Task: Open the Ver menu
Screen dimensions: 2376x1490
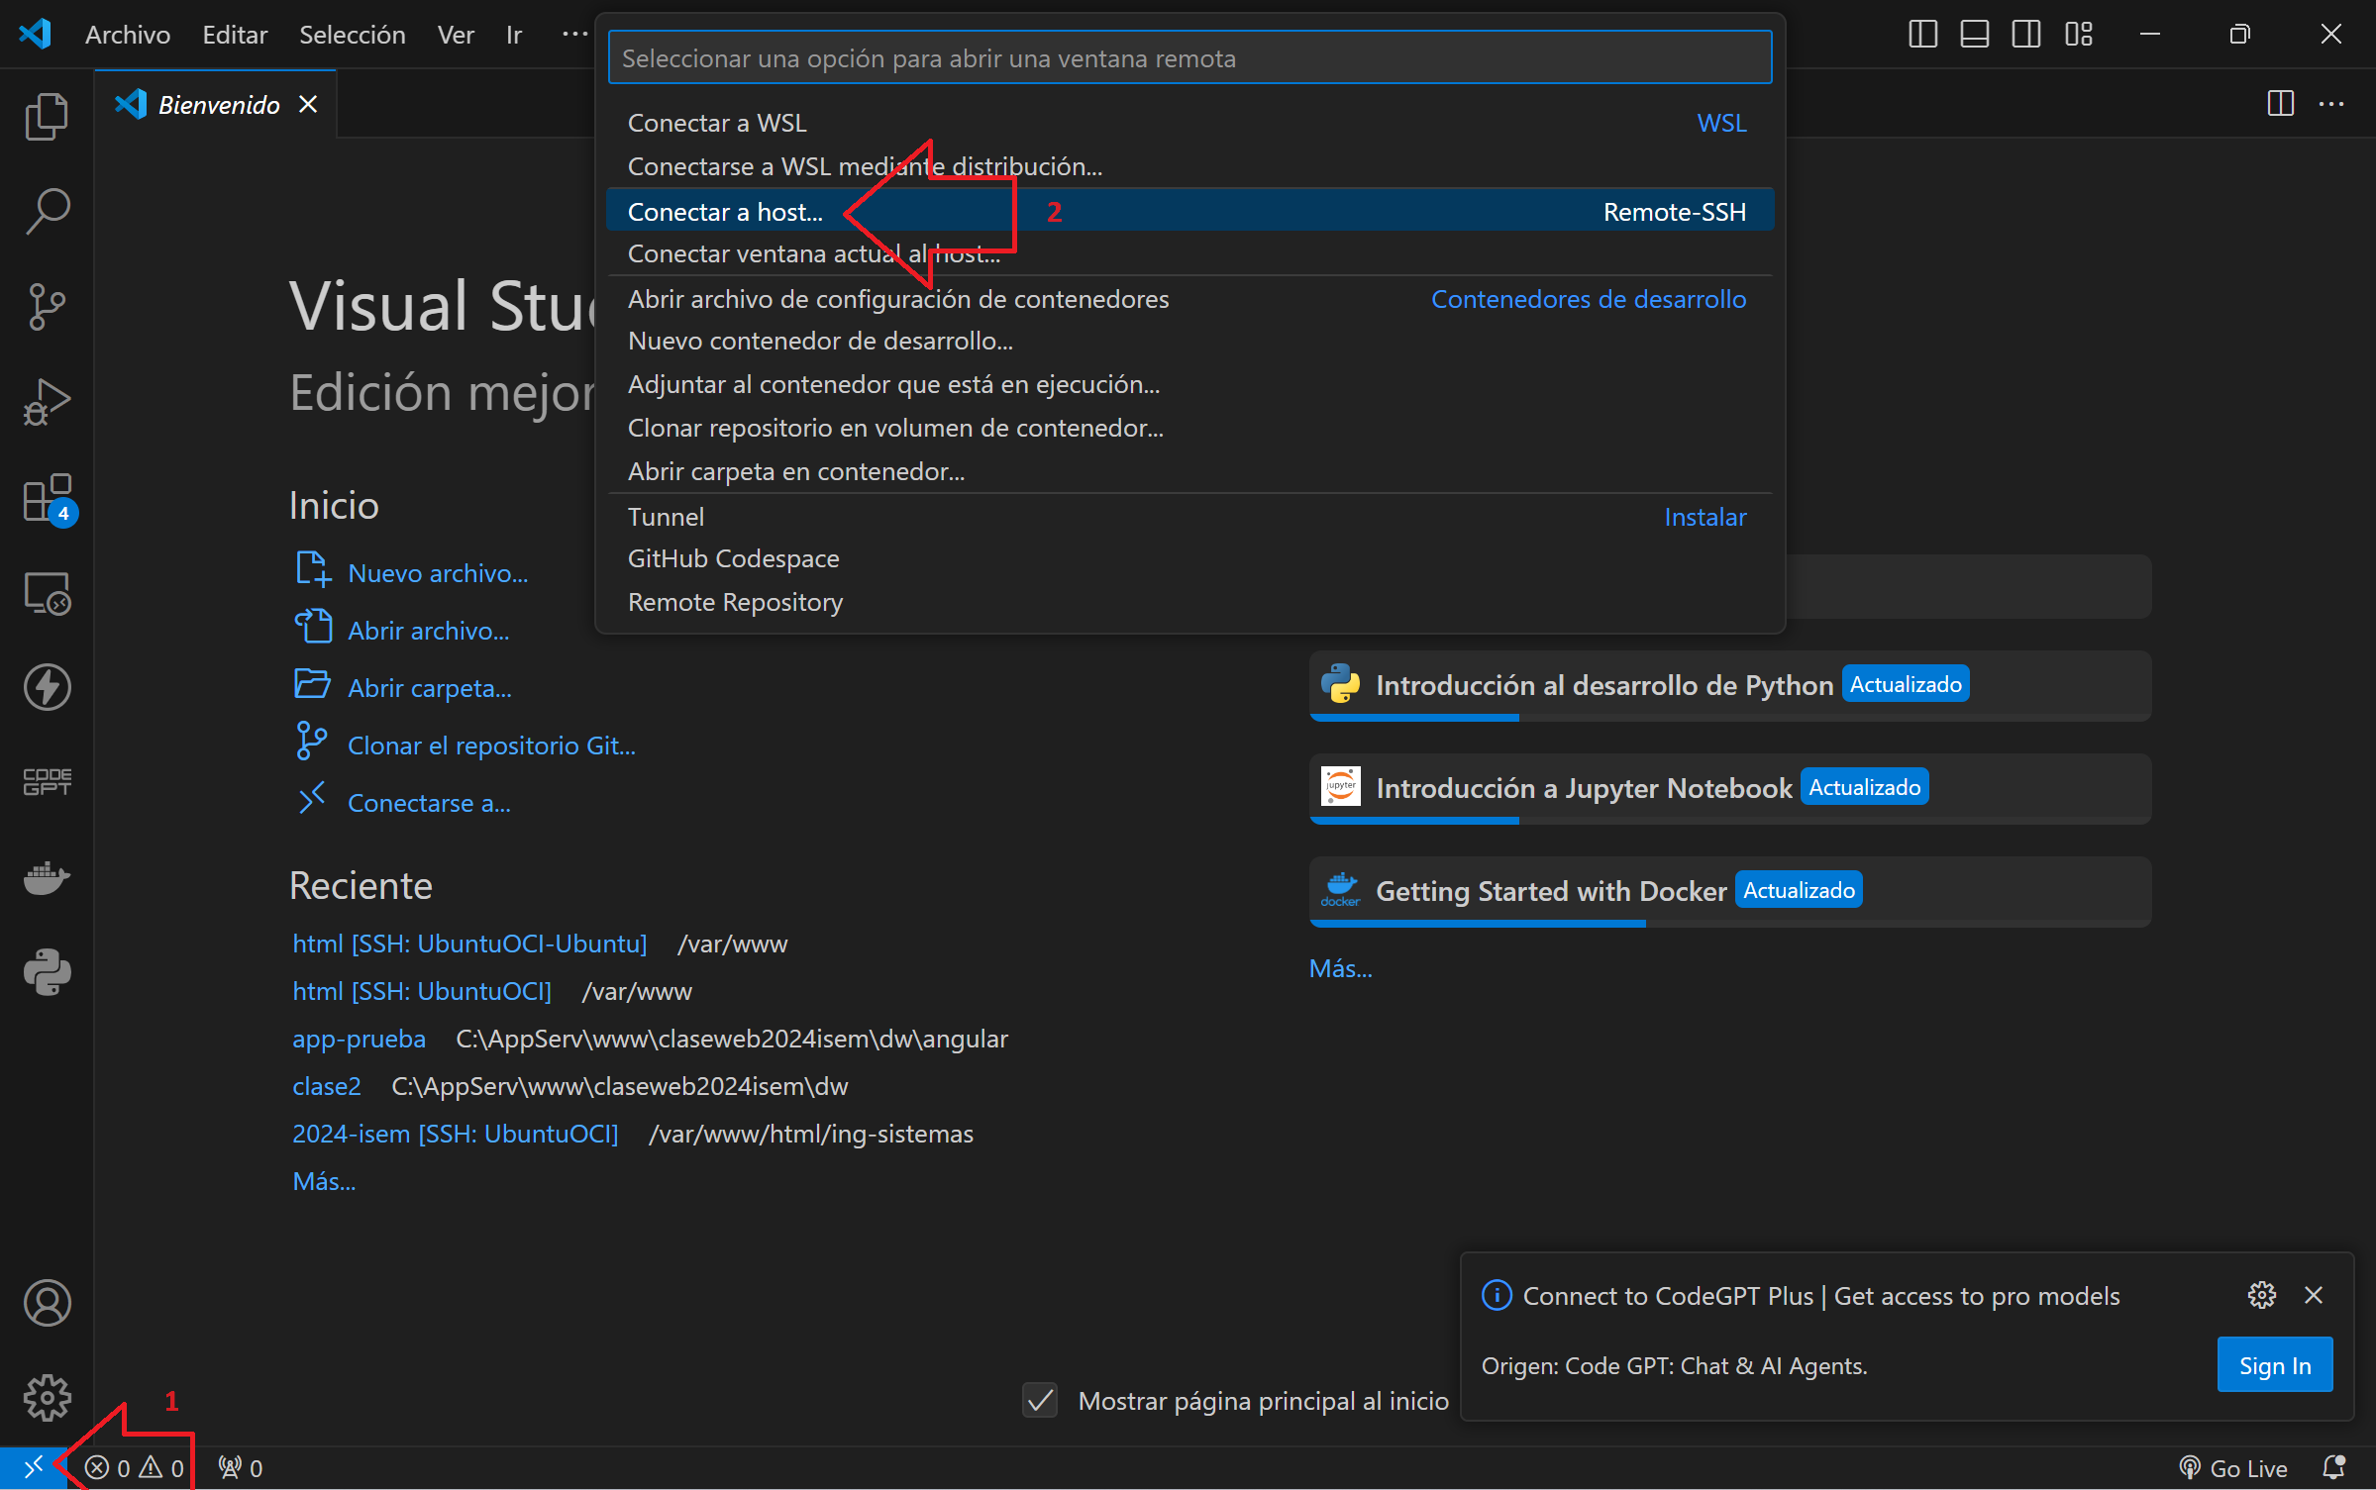Action: pos(456,35)
